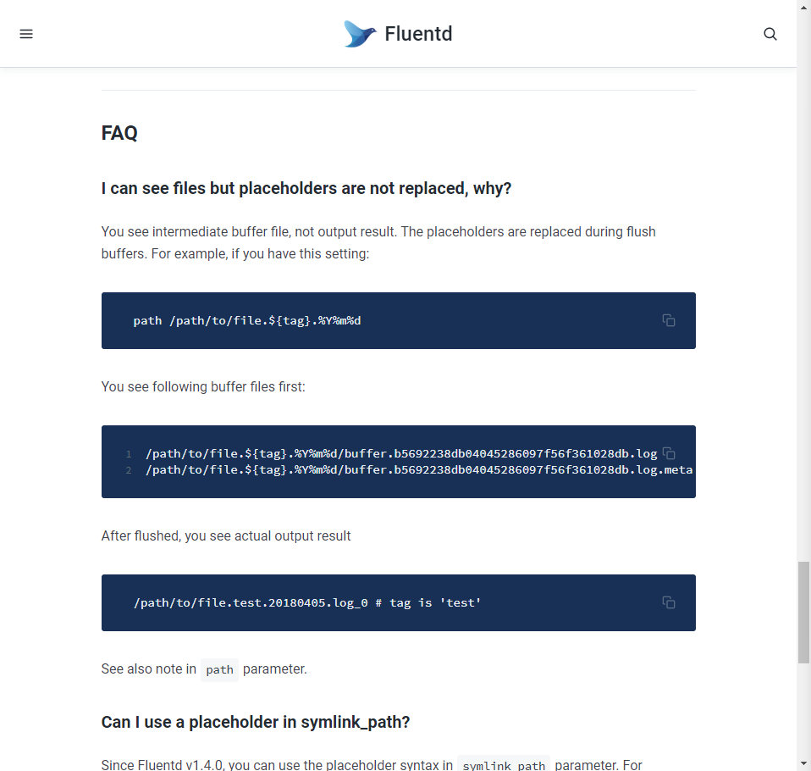Click the file.test.20180405.log_0 output line

coord(307,602)
